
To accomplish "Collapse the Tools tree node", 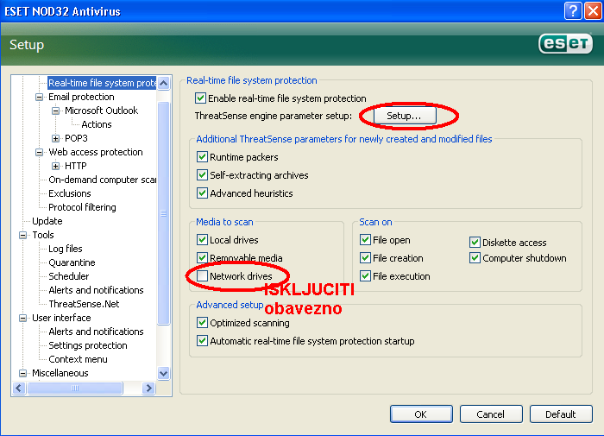I will [23, 235].
